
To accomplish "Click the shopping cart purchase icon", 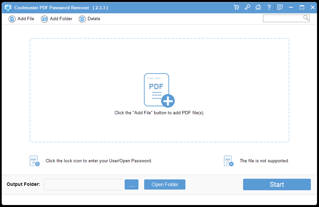I will tap(236, 7).
